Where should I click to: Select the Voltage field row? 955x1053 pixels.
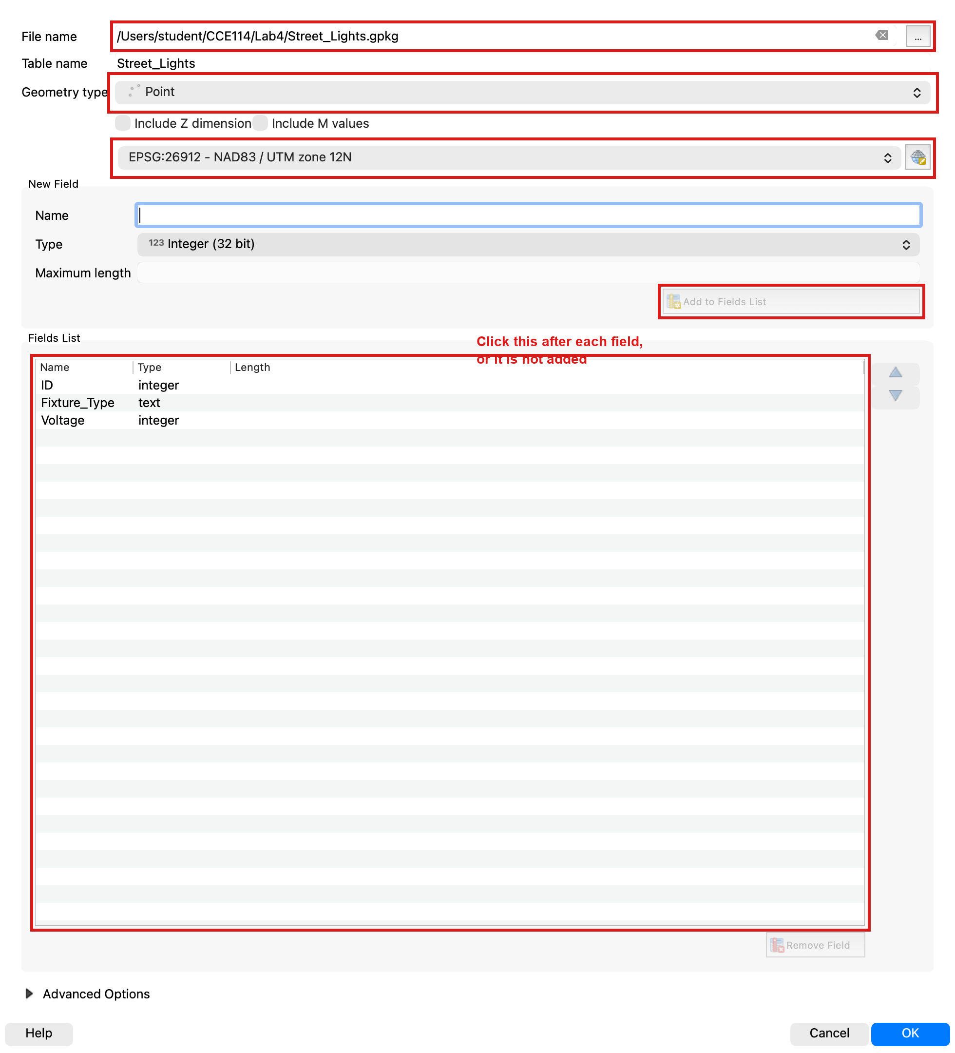click(x=450, y=421)
